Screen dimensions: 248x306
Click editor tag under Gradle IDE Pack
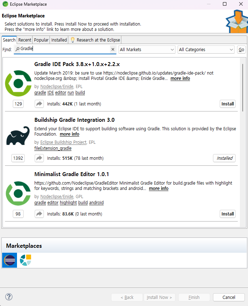click(x=61, y=93)
